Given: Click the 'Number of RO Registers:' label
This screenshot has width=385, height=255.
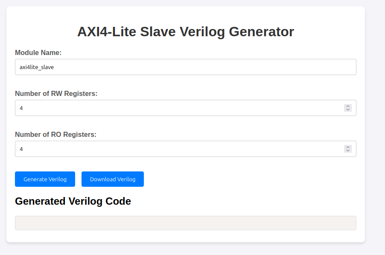Looking at the screenshot, I should pyautogui.click(x=56, y=135).
